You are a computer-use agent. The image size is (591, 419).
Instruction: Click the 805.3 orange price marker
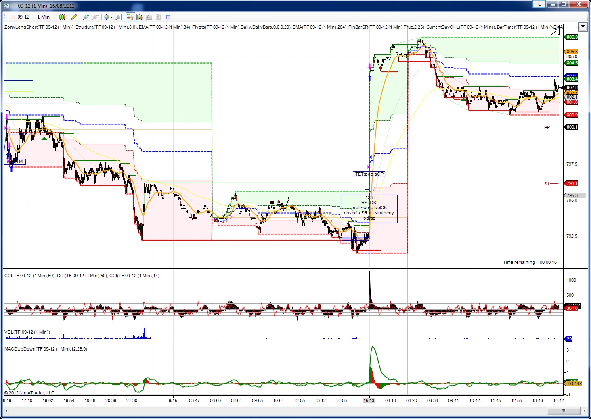[571, 52]
